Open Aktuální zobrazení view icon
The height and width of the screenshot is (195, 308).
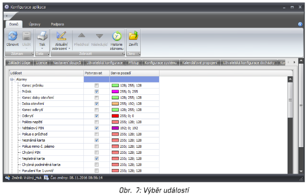(61, 36)
